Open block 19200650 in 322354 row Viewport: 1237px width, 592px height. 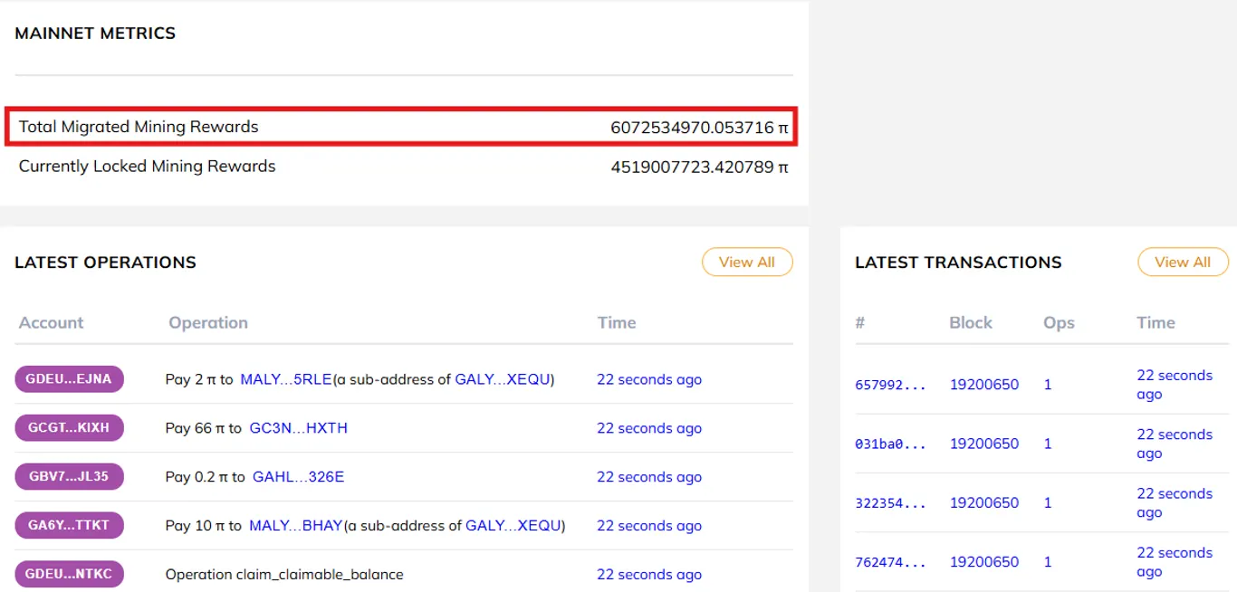984,502
